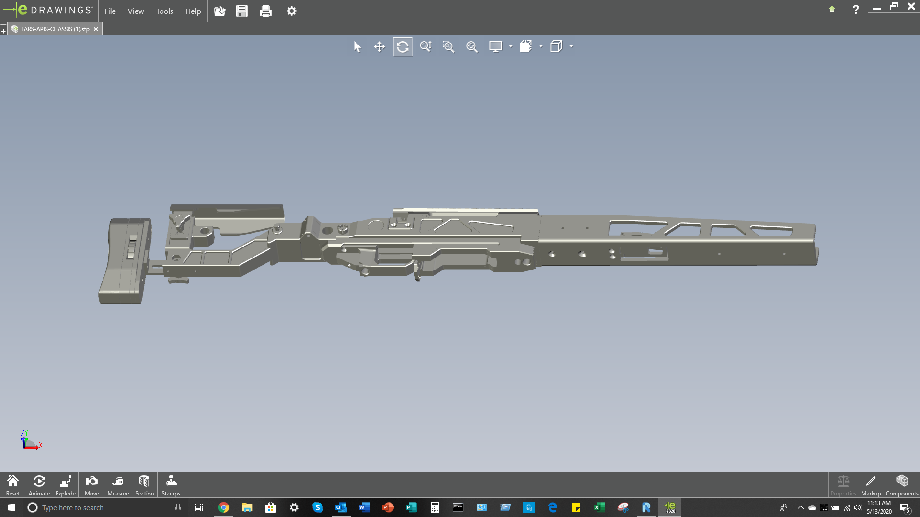Viewport: 920px width, 517px height.
Task: Open PowerPoint from the taskbar
Action: click(388, 507)
